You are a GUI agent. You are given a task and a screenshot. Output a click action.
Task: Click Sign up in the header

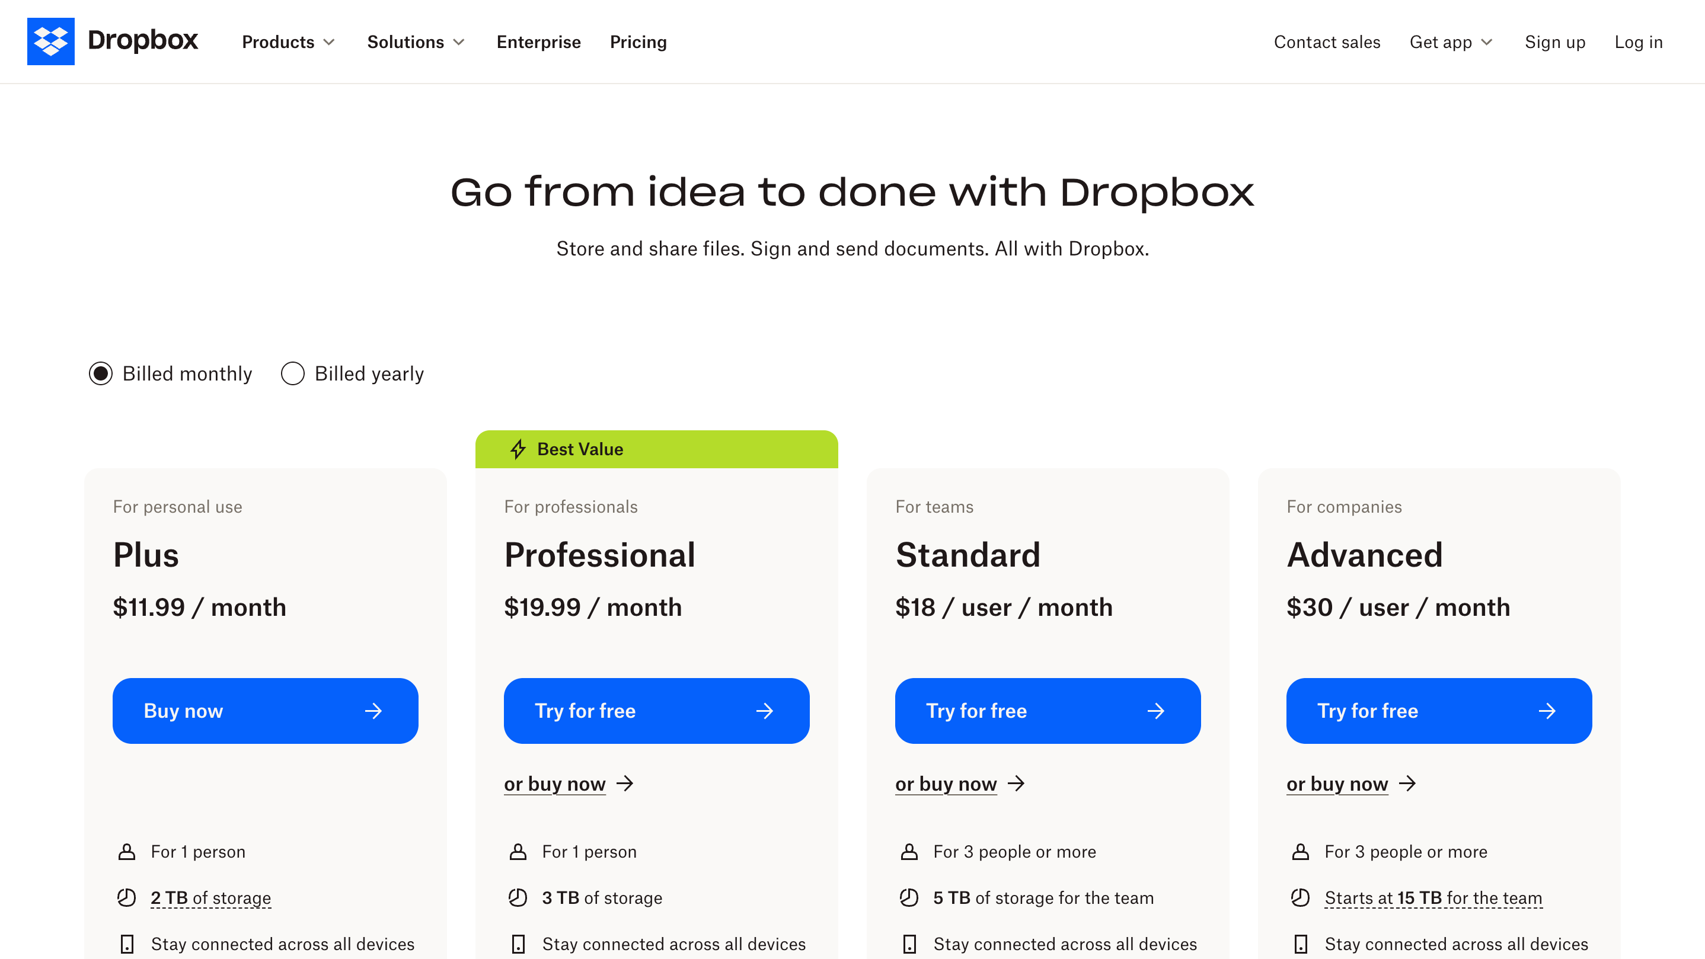pyautogui.click(x=1555, y=42)
